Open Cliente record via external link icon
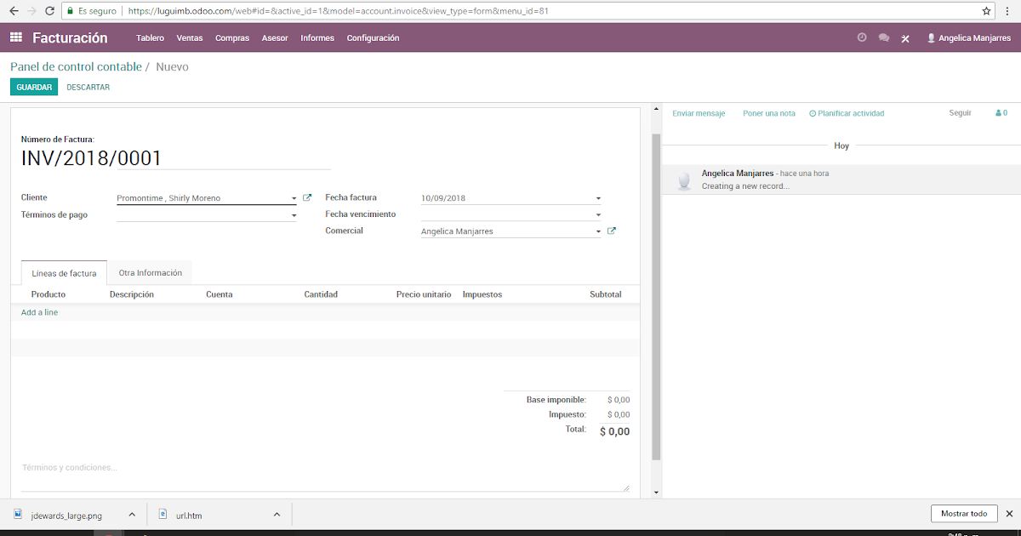The width and height of the screenshot is (1021, 536). [307, 197]
